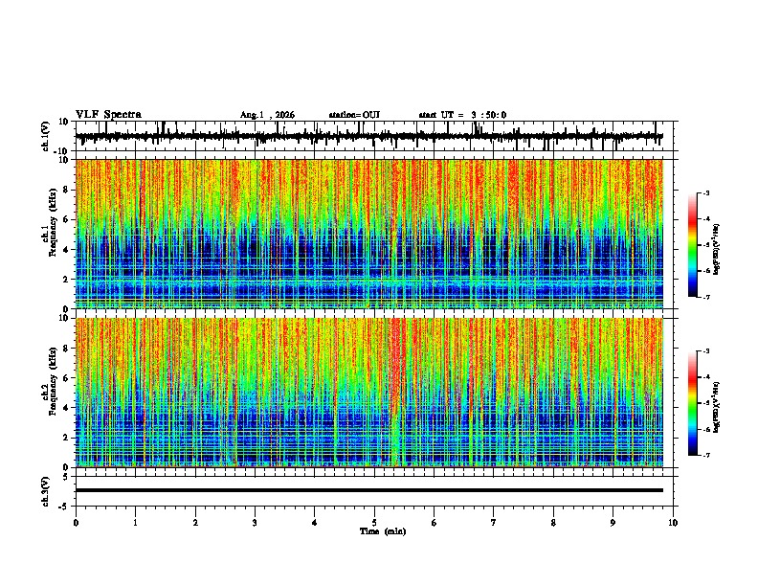Click the ch.1 "Frequency (kHz)" axis label
This screenshot has width=758, height=586.
[53, 223]
